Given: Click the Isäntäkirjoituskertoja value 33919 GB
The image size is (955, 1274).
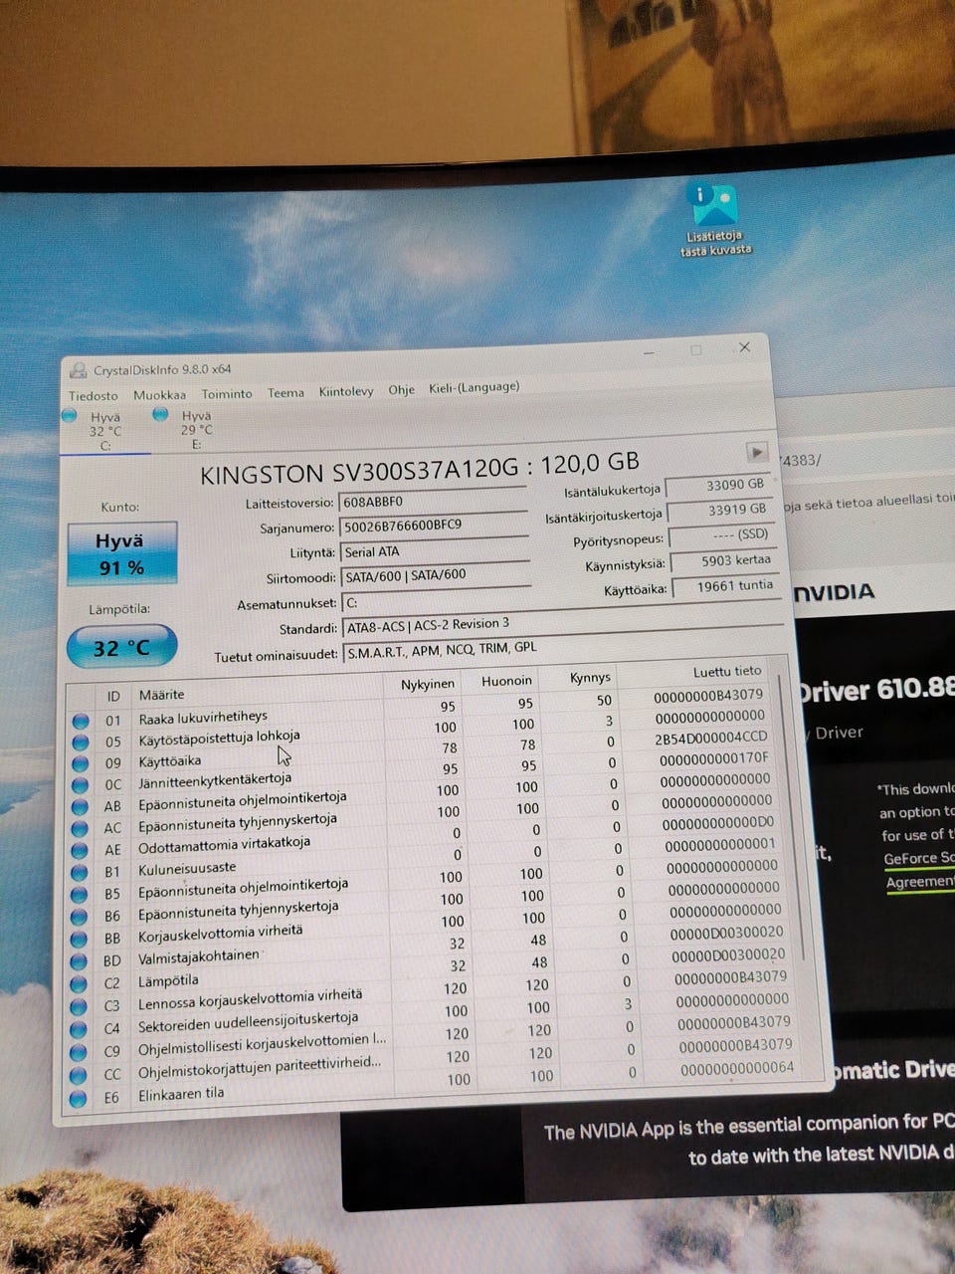Looking at the screenshot, I should point(718,511).
